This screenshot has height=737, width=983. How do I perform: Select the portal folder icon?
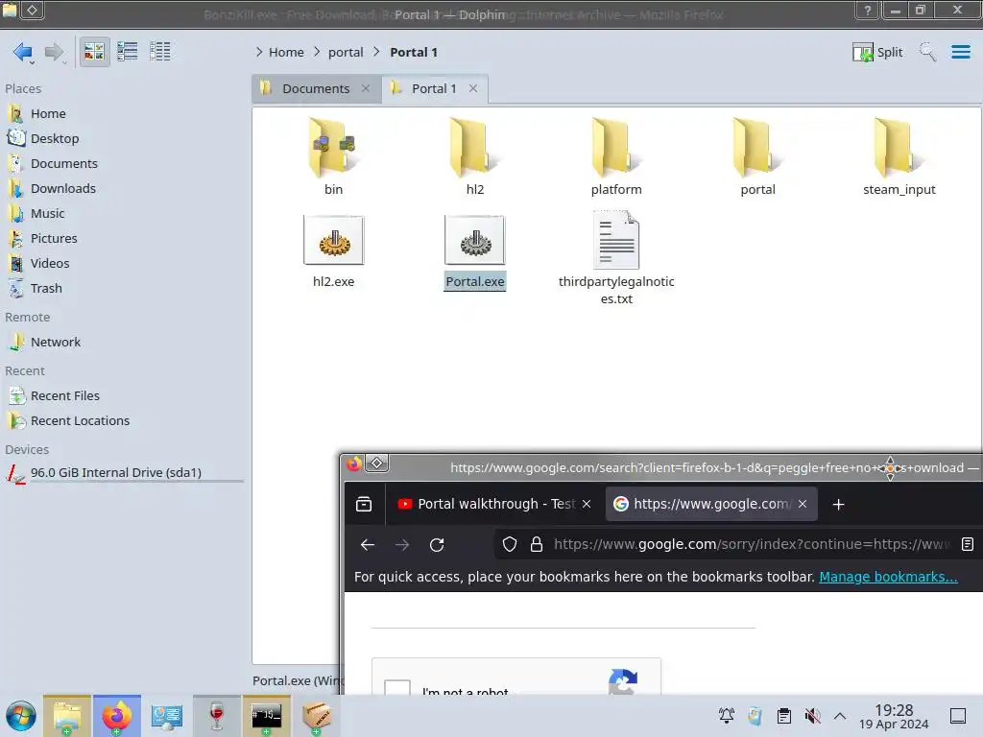[x=757, y=148]
